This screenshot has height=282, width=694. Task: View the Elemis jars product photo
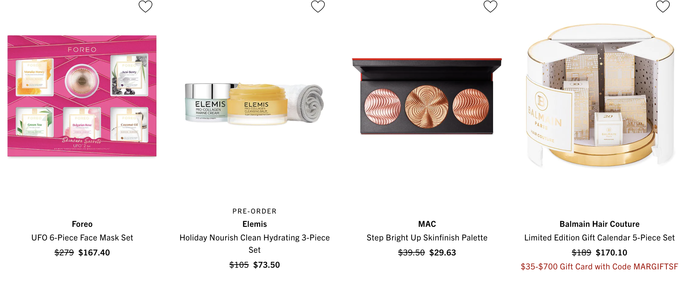coord(254,103)
